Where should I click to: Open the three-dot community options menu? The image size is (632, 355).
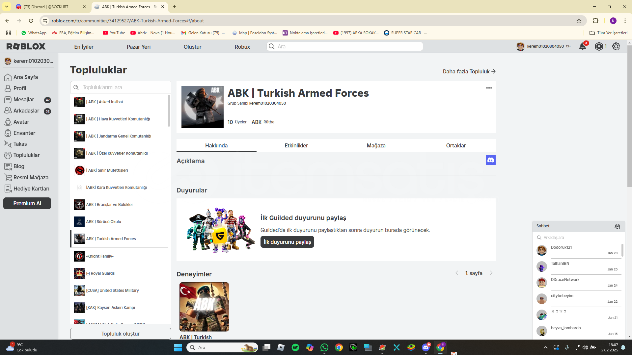[489, 88]
